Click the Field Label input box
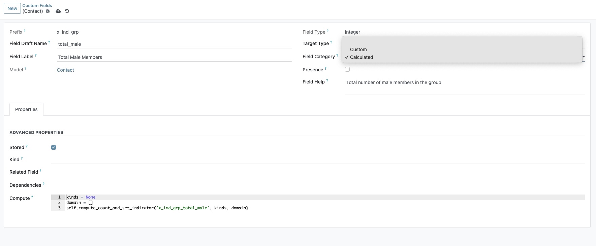 coord(174,57)
